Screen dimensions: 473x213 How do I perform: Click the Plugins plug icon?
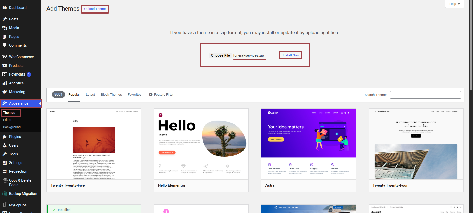[x=5, y=137]
